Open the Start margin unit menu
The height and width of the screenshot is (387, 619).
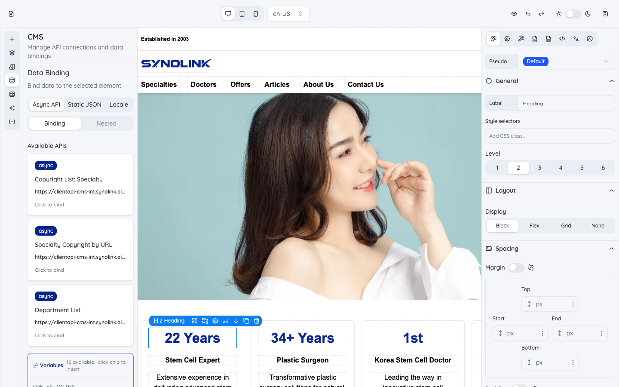[542, 333]
